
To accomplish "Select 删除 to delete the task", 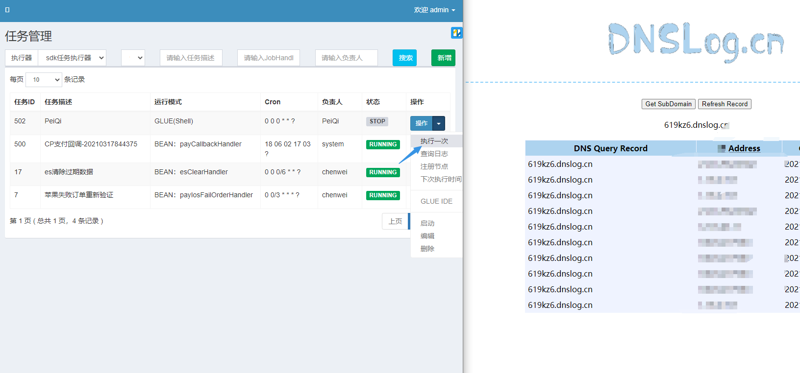I will pos(427,249).
